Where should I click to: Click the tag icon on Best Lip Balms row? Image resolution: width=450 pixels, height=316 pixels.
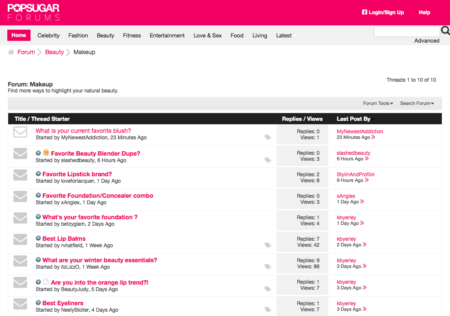click(268, 245)
